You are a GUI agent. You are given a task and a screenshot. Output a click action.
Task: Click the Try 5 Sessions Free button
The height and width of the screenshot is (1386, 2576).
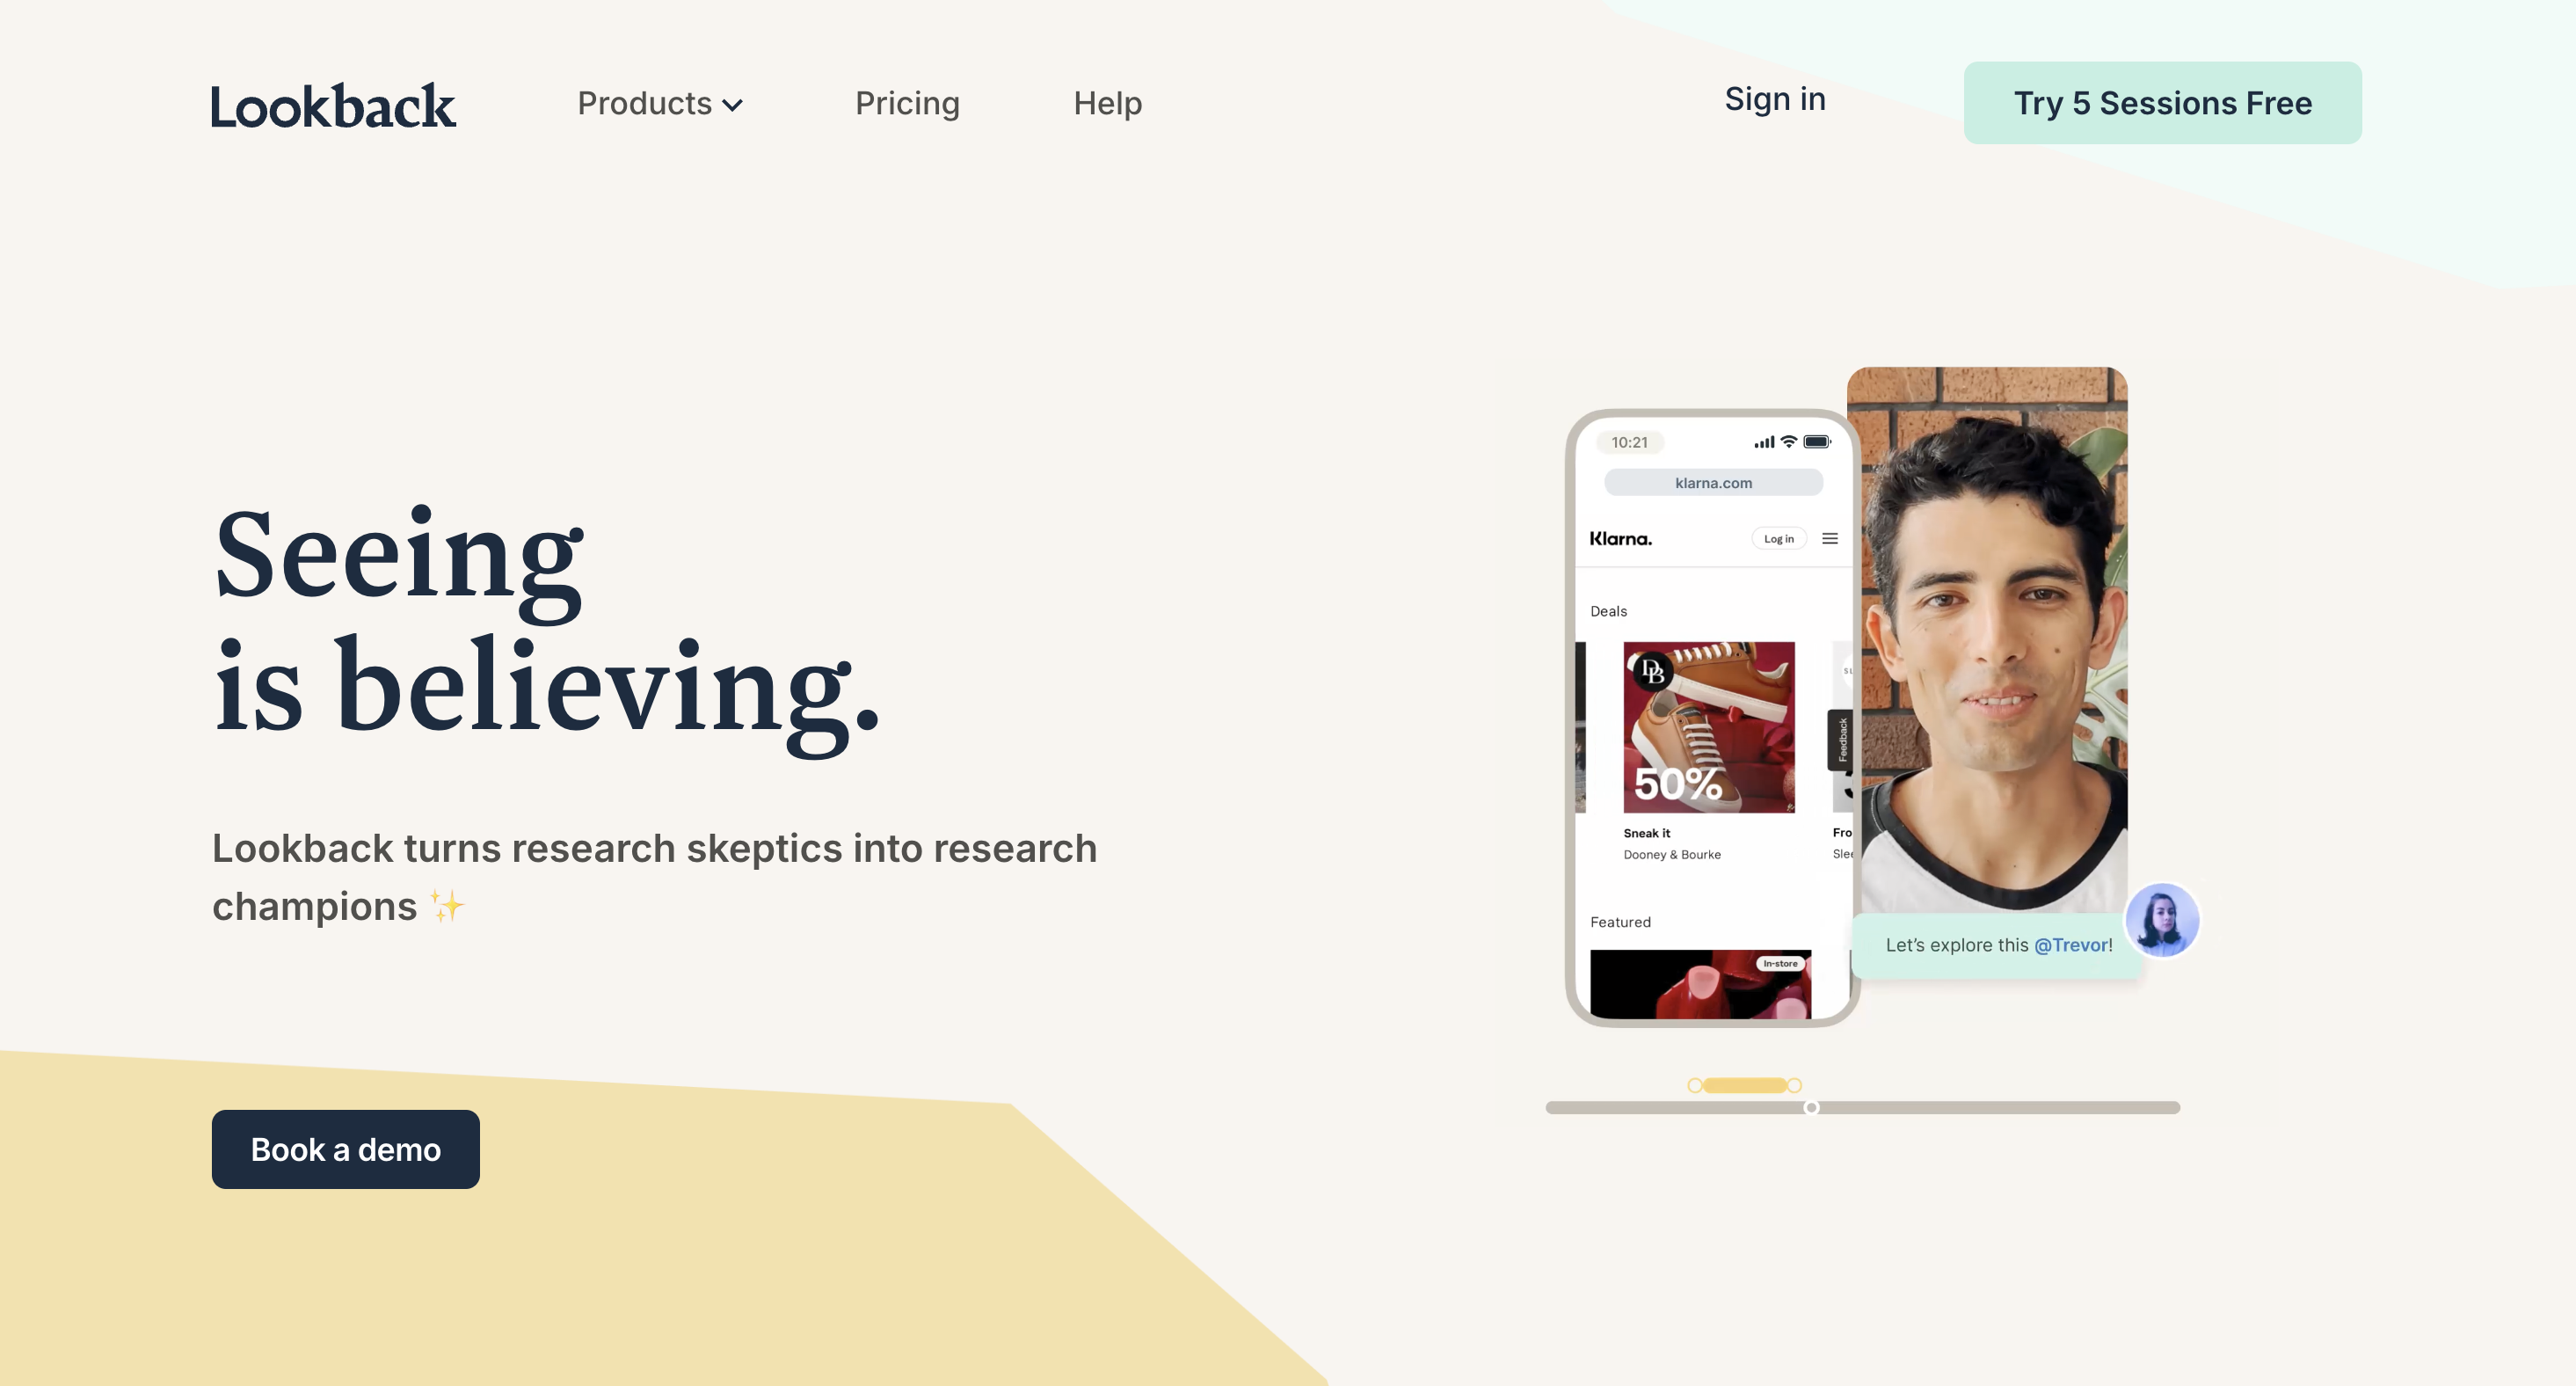pos(2163,101)
